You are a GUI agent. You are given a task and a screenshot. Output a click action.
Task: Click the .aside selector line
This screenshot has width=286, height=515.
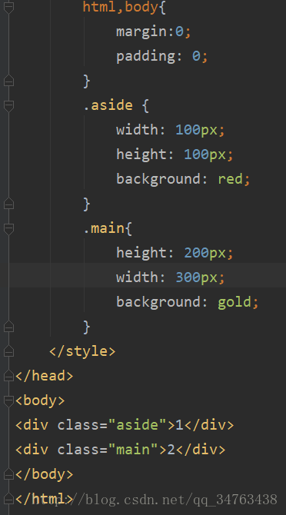coord(116,106)
